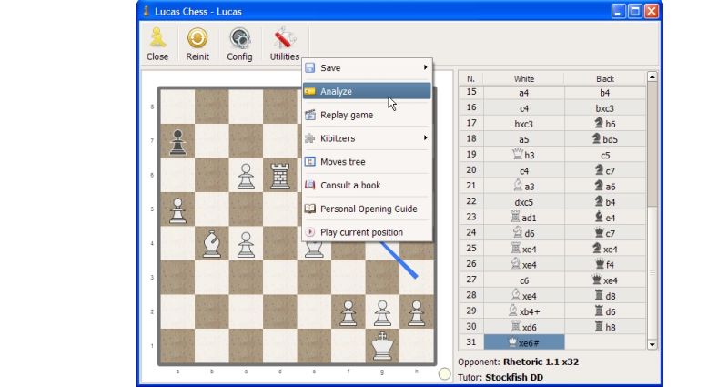Click the Reinit toolbar icon
Viewport: 728px width, 387px height.
[x=197, y=44]
